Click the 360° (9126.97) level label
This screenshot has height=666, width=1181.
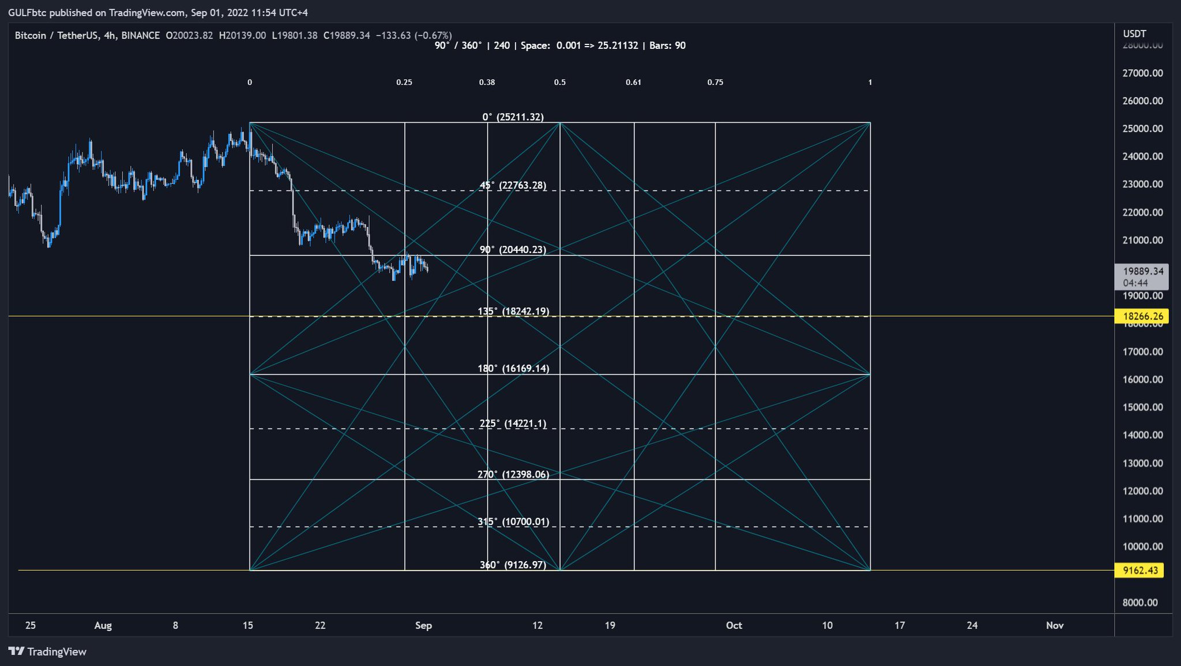click(x=513, y=565)
